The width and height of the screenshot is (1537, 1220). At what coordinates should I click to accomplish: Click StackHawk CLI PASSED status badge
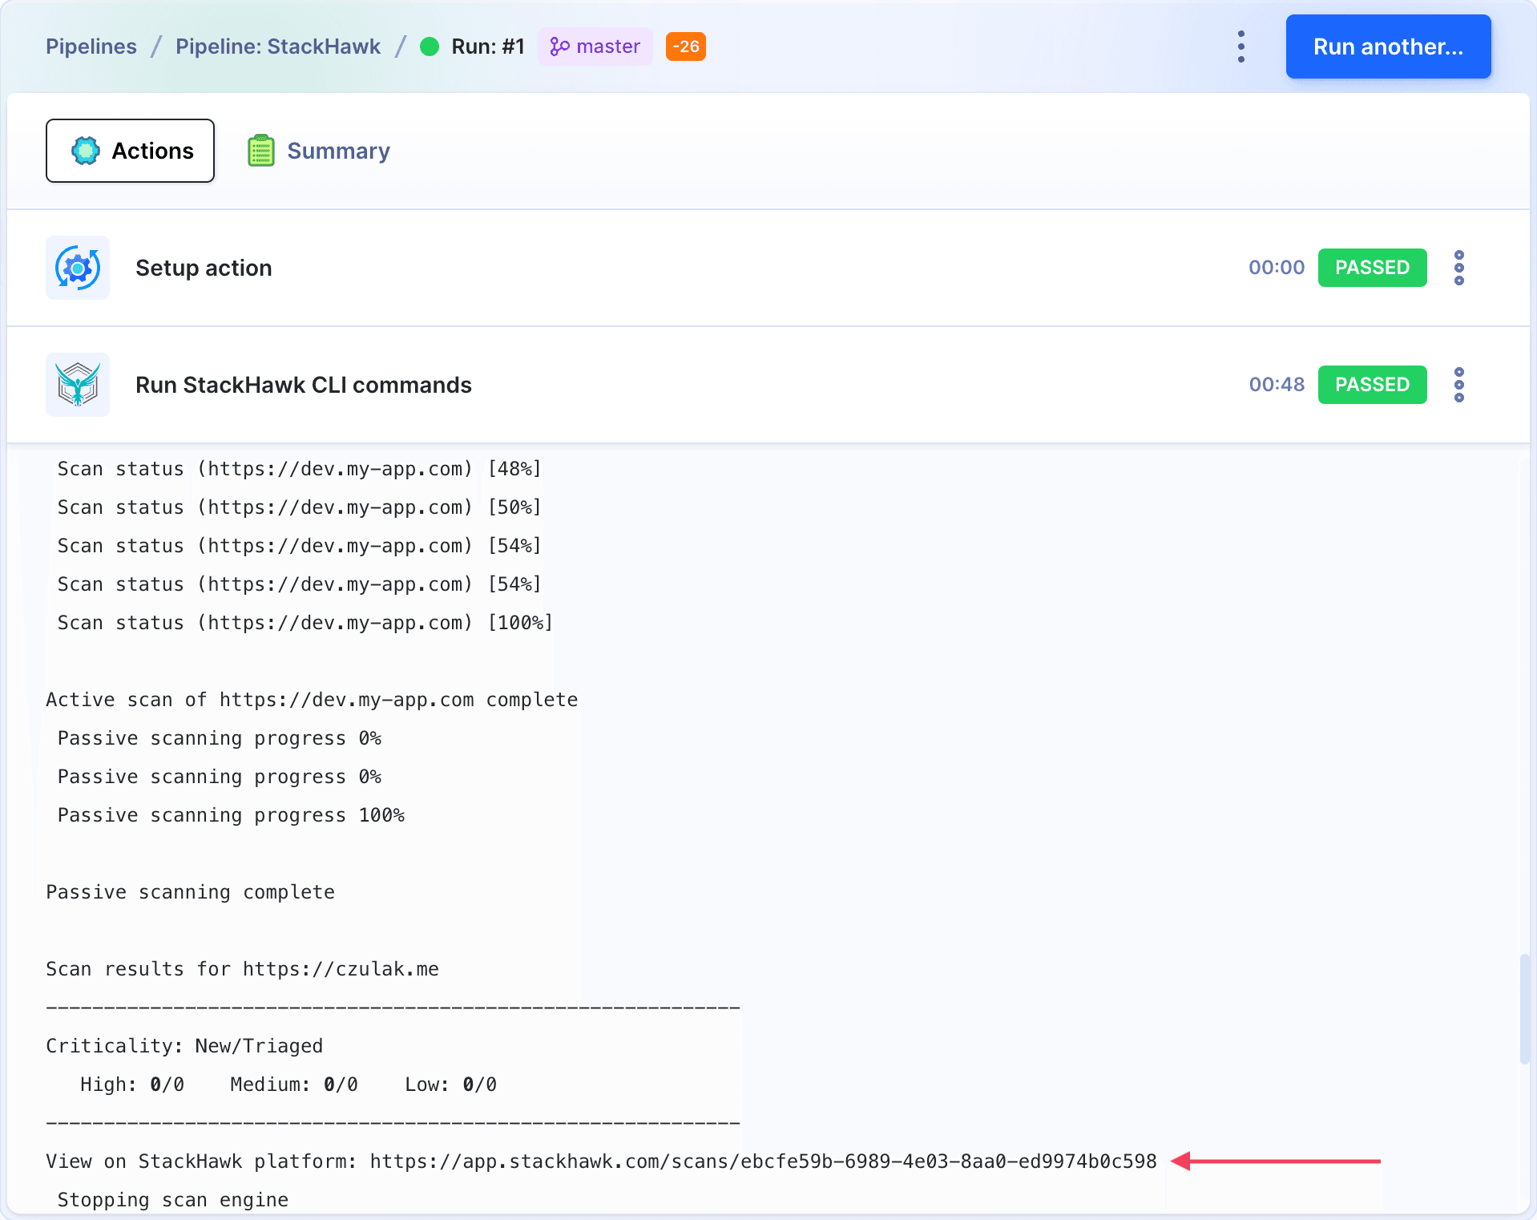[1372, 385]
